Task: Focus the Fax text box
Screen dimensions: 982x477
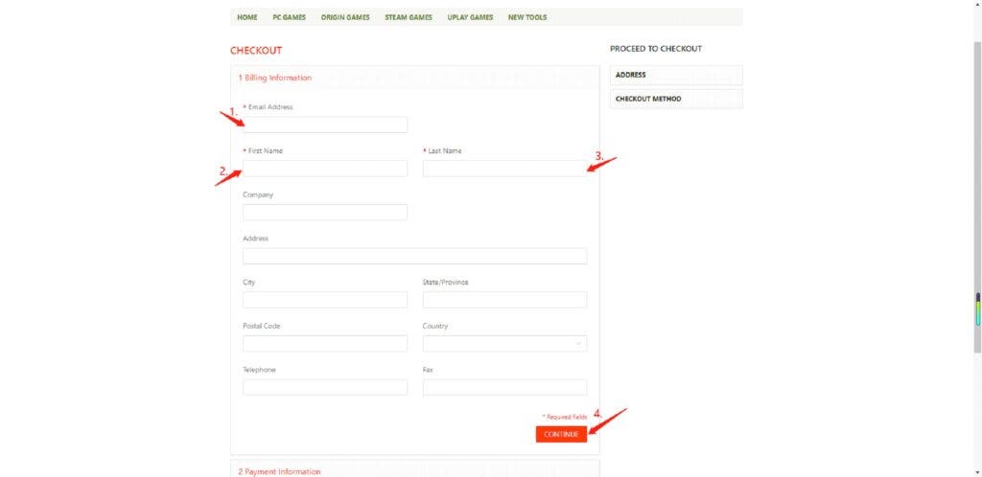Action: (x=504, y=388)
